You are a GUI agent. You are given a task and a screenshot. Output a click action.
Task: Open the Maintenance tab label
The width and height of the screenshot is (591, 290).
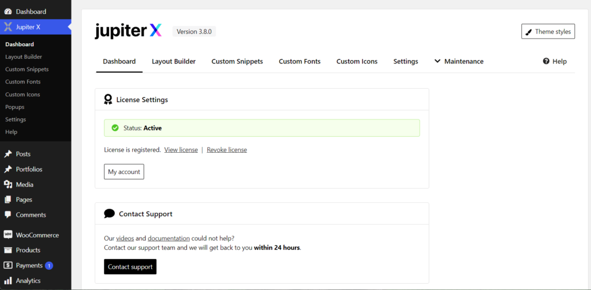(464, 61)
